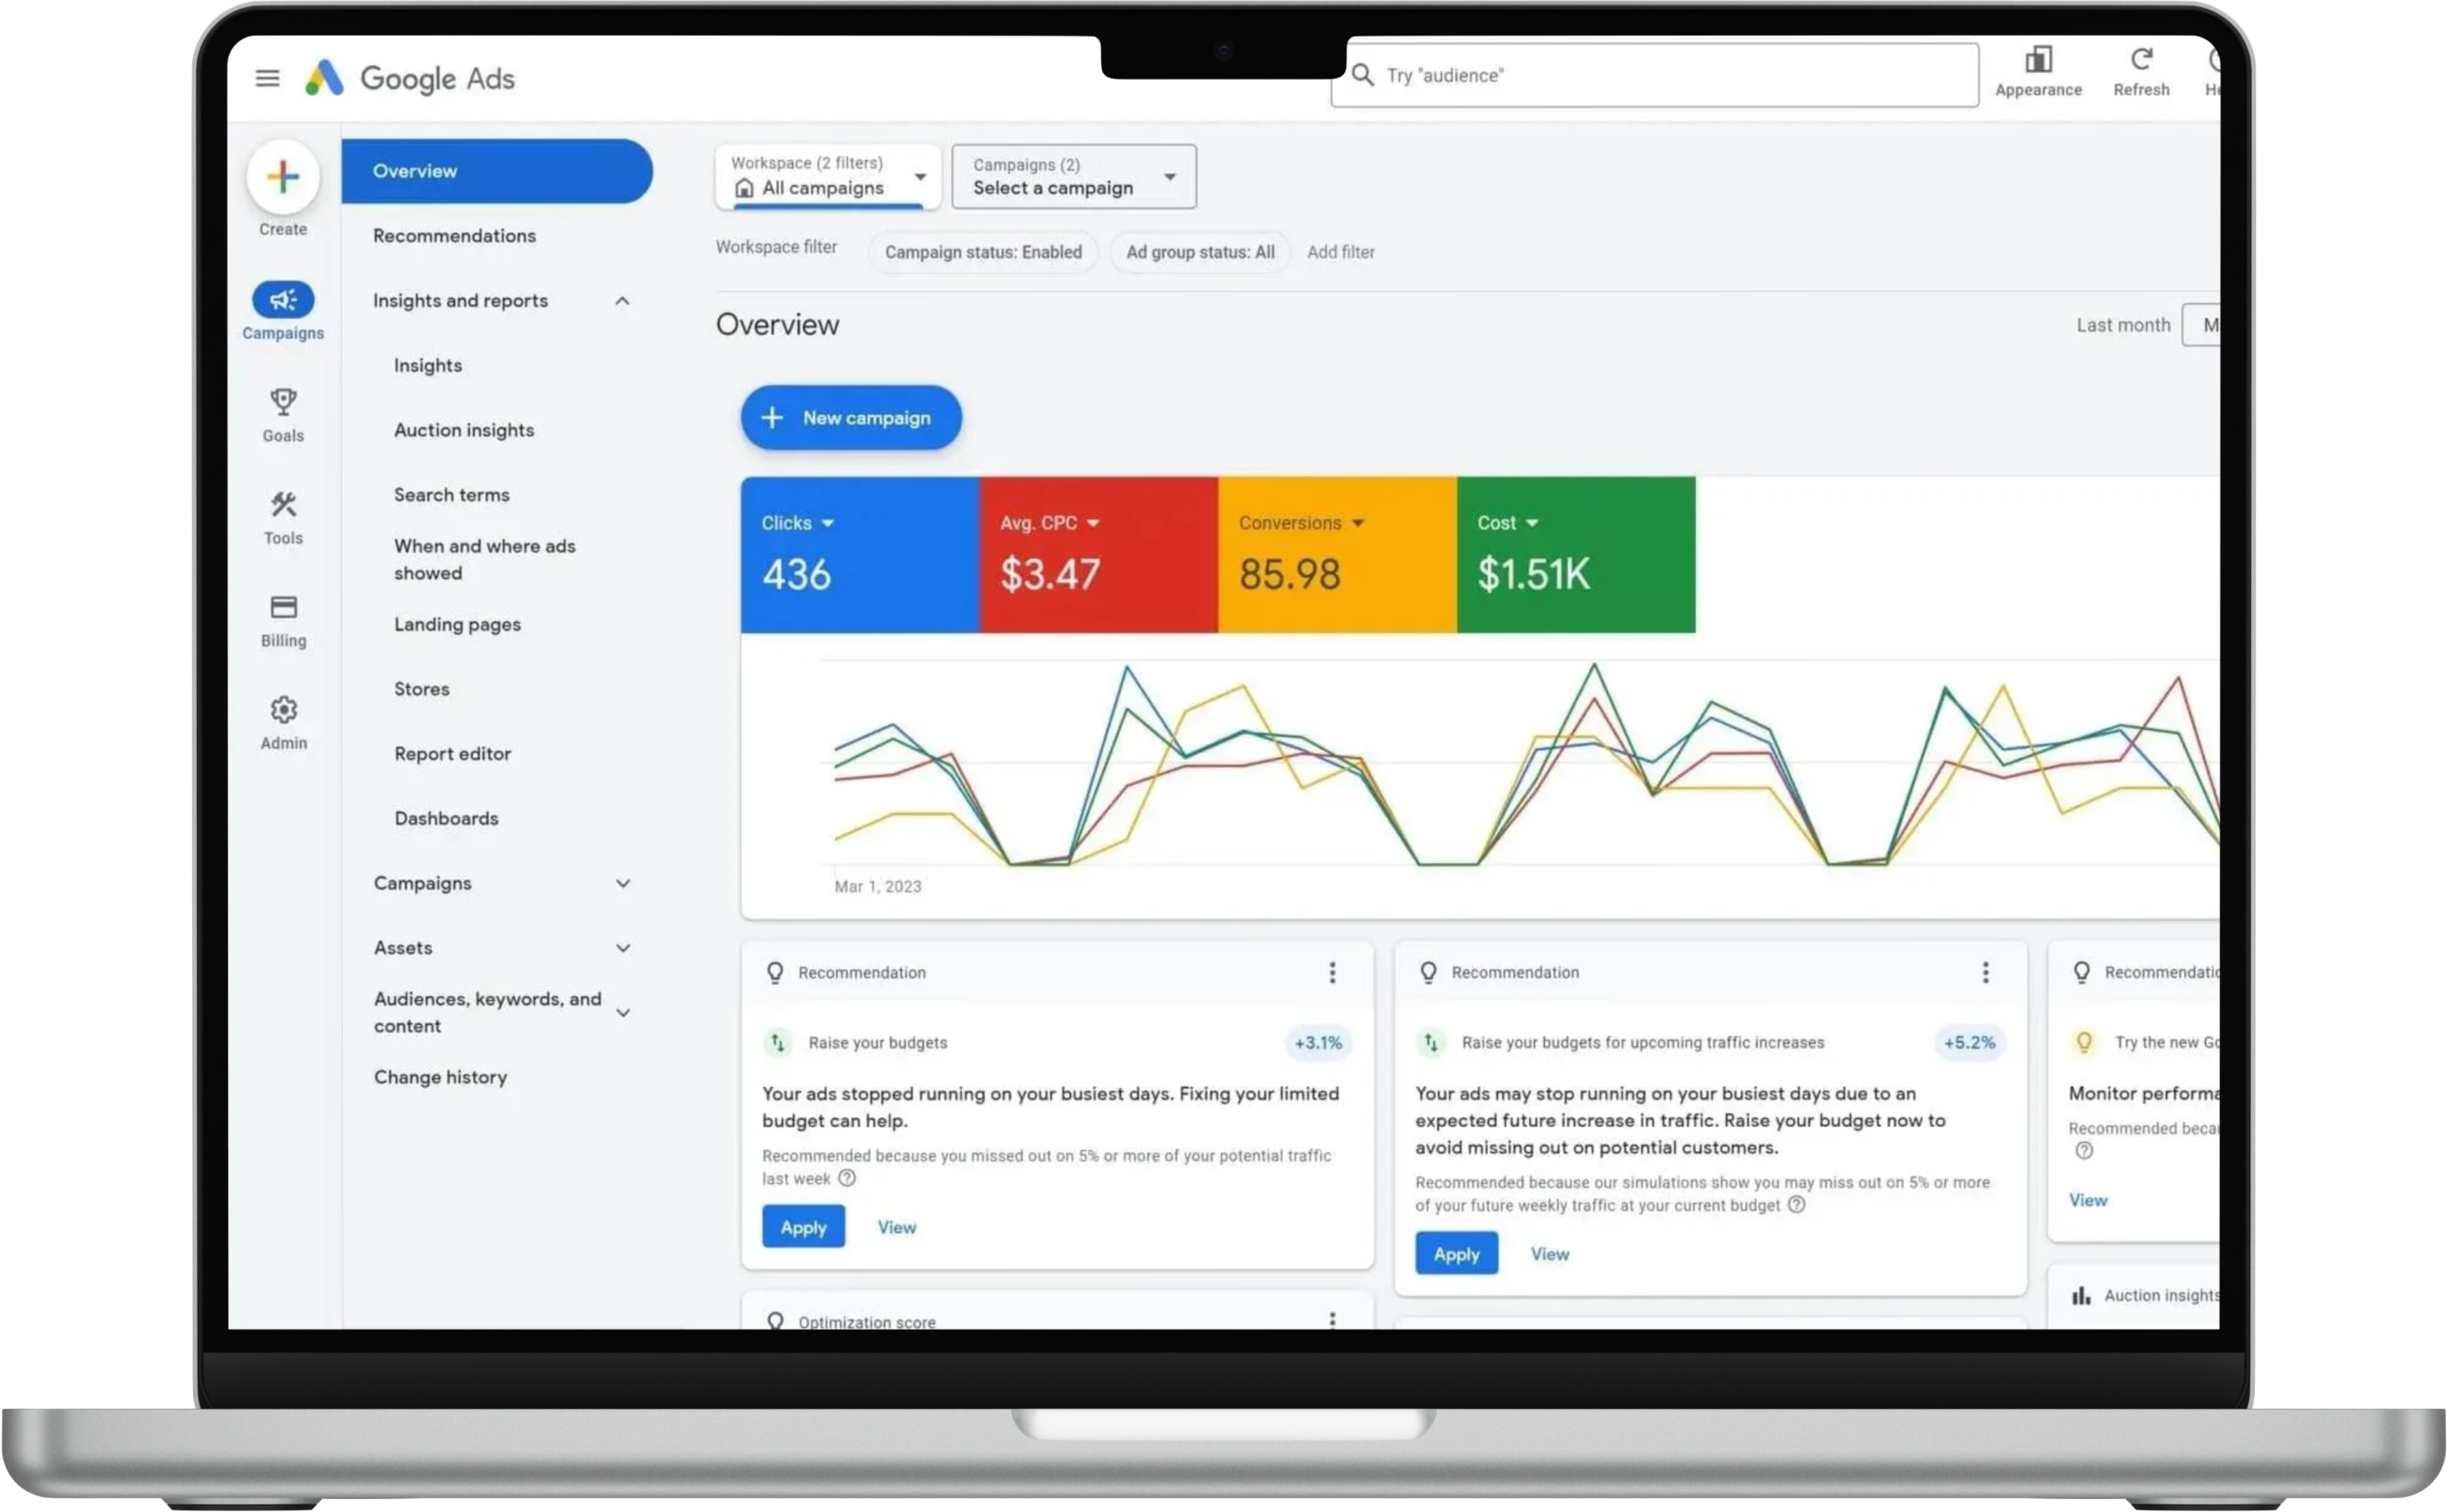Go to the Billing card icon

coord(283,608)
